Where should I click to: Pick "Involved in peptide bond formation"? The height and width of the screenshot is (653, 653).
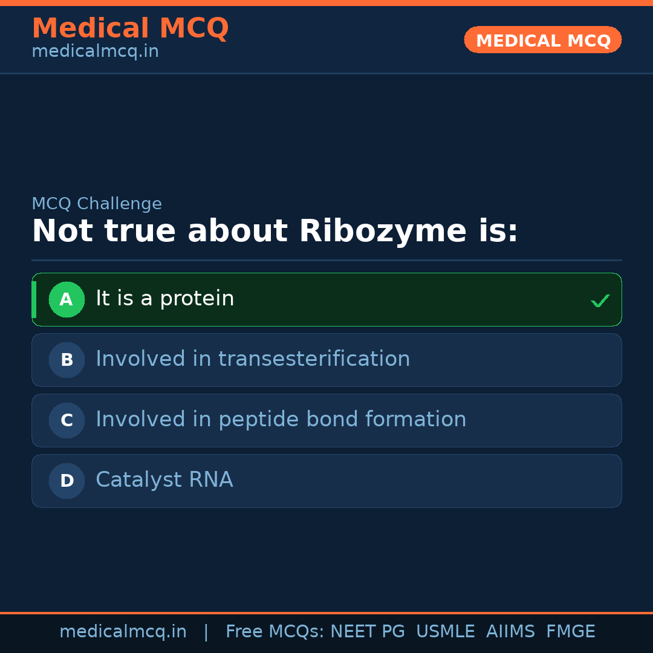click(281, 420)
